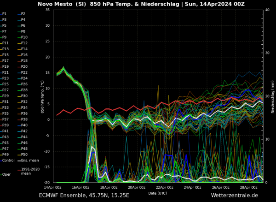Select the P28 legend entry

pyautogui.click(x=24, y=90)
